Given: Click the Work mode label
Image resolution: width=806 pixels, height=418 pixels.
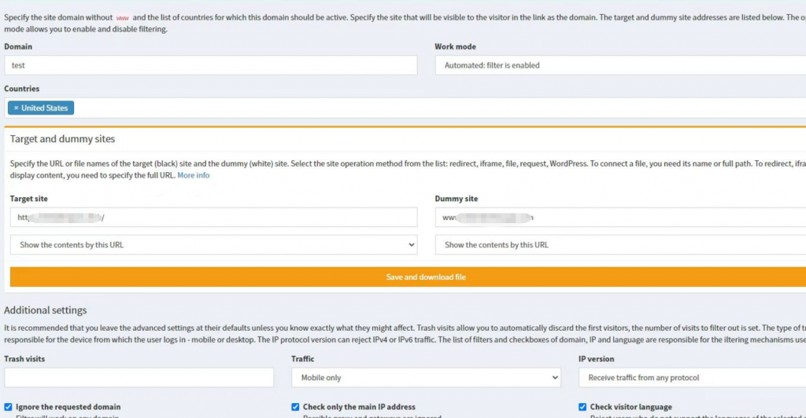Looking at the screenshot, I should tap(455, 47).
